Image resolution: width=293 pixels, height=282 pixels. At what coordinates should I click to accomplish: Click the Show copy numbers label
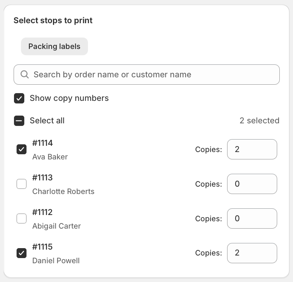click(x=69, y=98)
